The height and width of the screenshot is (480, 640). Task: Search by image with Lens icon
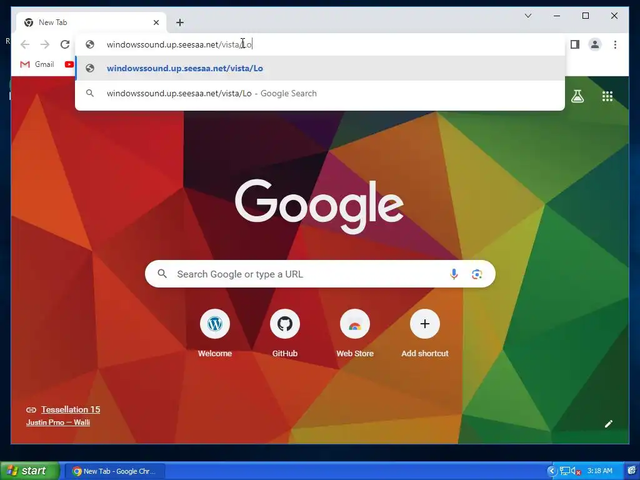[477, 274]
